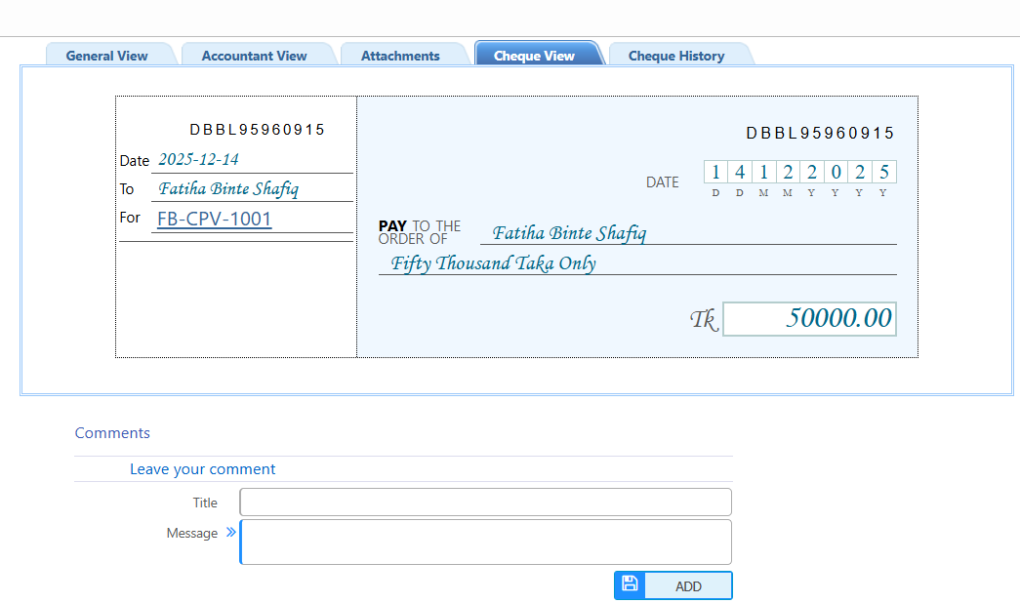Click the digit 0 in cheque date boxes
The height and width of the screenshot is (603, 1020).
[x=836, y=173]
